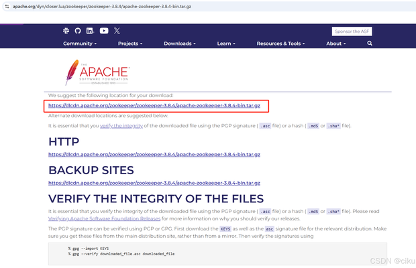
Task: Click the Backup Sites zookeeper download link
Action: point(154,183)
